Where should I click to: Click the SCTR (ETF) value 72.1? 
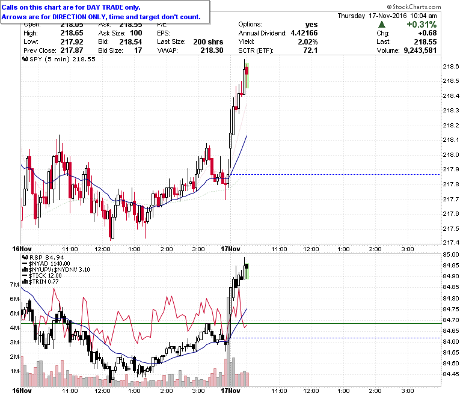click(x=310, y=50)
